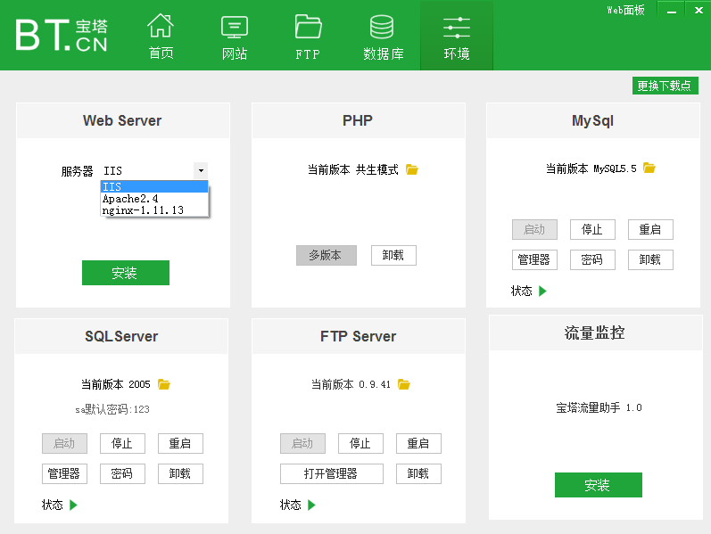Open the Web面板 link
The height and width of the screenshot is (534, 711).
pos(625,10)
